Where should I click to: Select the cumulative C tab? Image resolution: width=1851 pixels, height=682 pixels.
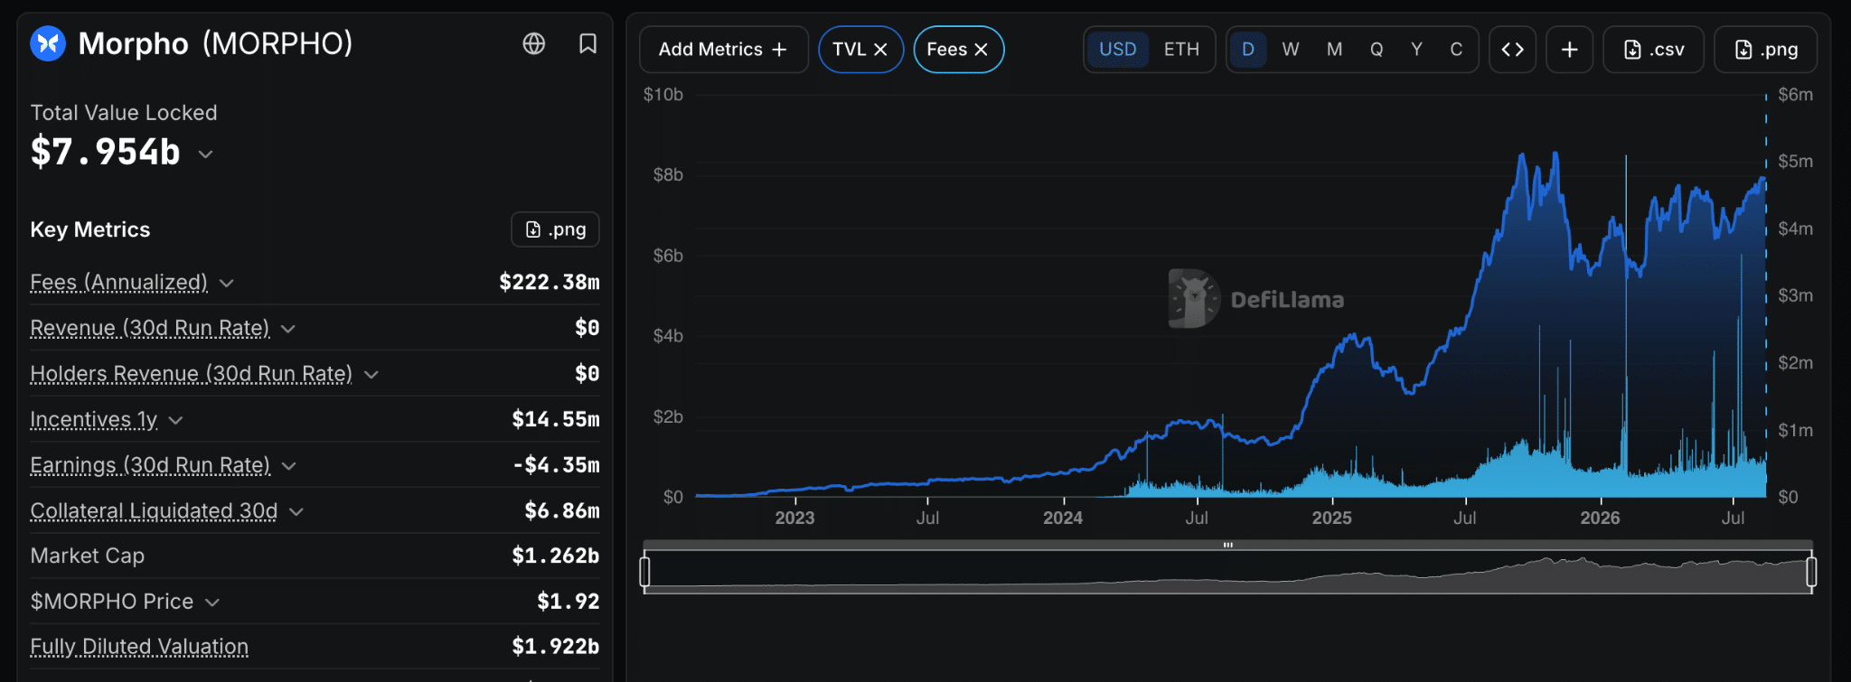(x=1456, y=50)
